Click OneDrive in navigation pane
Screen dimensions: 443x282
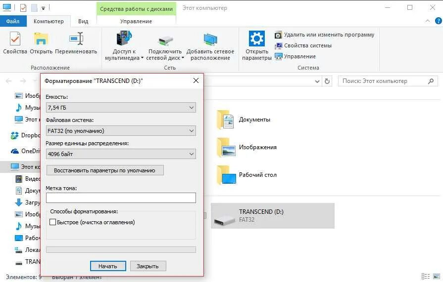pyautogui.click(x=25, y=151)
